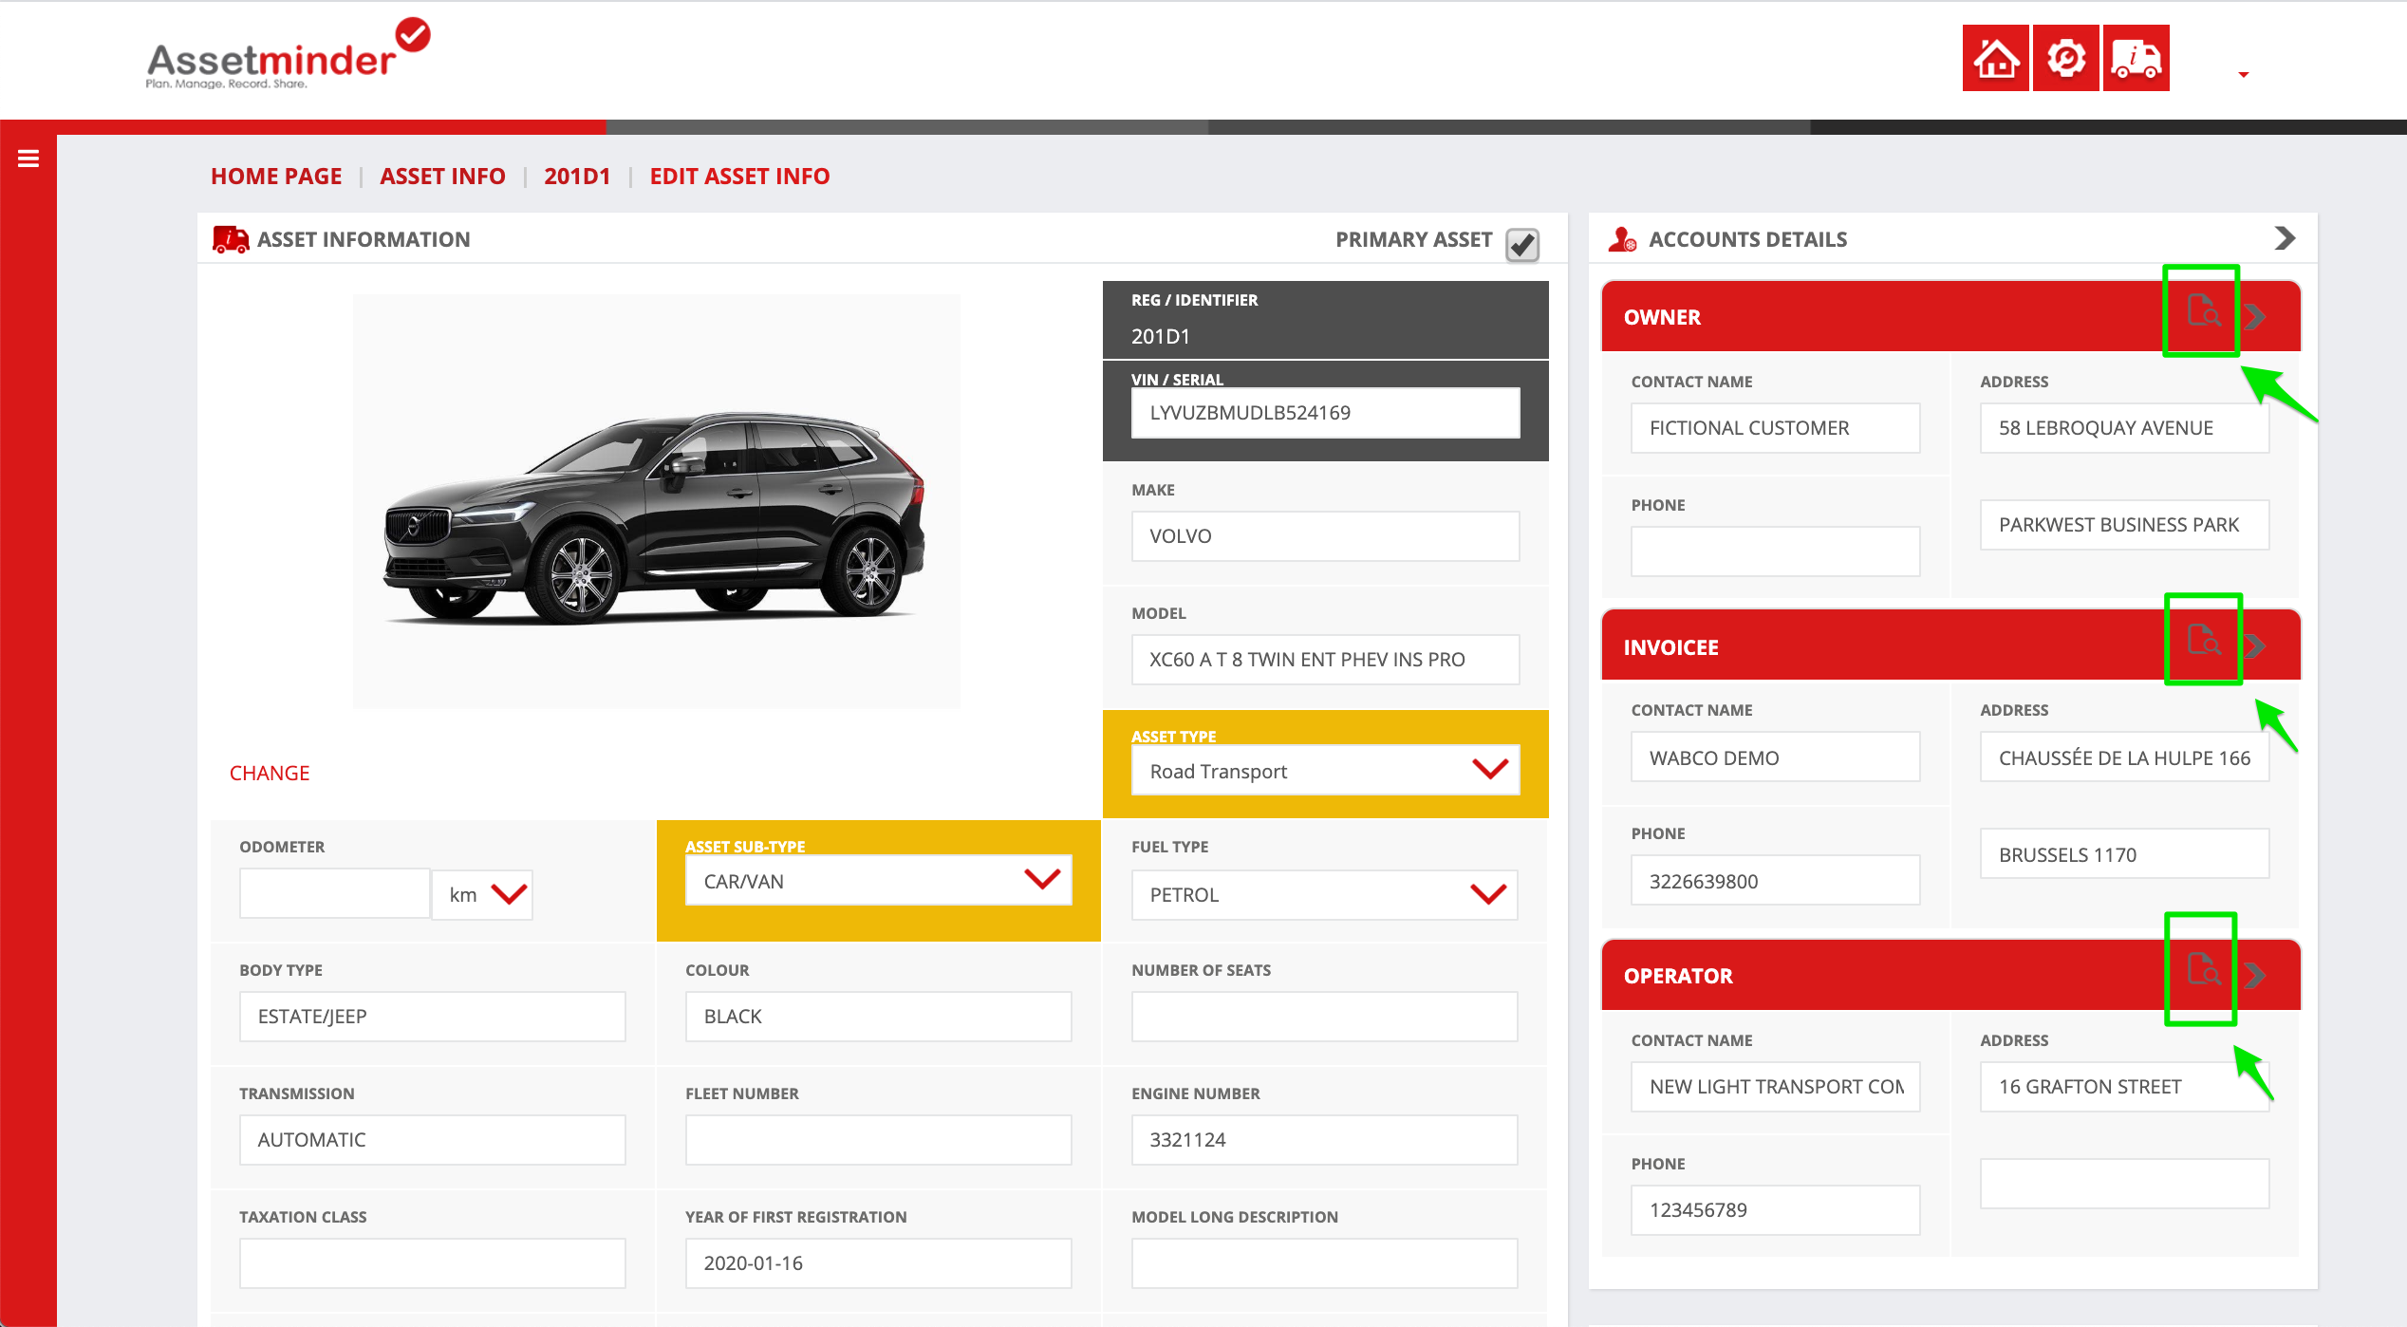Expand the Owner section chevron

pos(2257,316)
